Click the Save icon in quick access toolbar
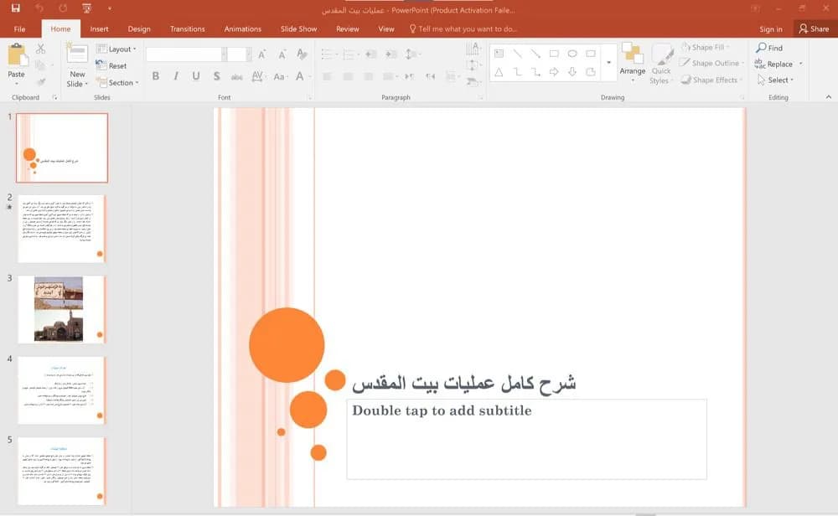Viewport: 838px width, 516px height. (15, 8)
